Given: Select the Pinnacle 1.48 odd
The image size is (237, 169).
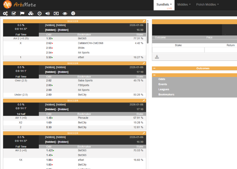Looking at the screenshot, I should click(49, 118).
